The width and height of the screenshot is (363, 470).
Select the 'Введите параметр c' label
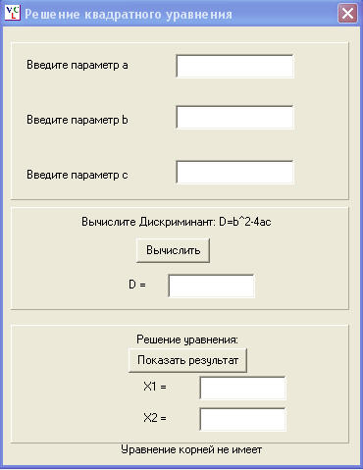[x=78, y=175]
